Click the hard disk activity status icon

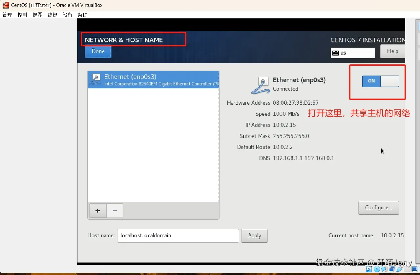369,269
